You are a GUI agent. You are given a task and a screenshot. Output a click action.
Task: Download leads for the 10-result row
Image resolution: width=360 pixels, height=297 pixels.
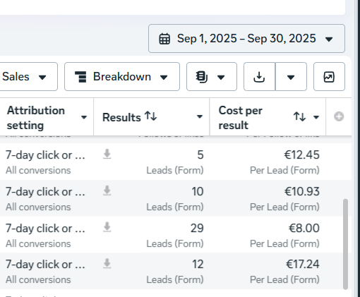(x=107, y=191)
